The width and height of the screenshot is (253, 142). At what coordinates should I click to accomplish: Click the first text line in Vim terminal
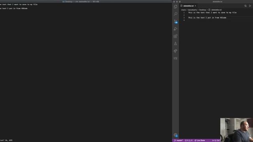[x=19, y=4]
